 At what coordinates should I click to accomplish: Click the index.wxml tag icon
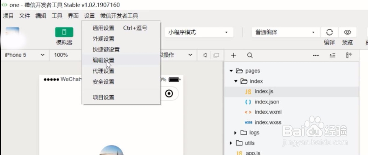(248, 112)
